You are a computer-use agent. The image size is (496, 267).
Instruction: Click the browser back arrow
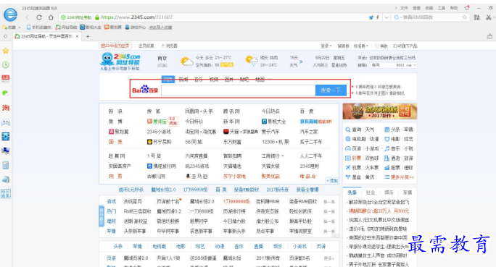[x=28, y=17]
